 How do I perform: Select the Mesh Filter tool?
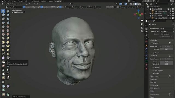pyautogui.click(x=3, y=86)
